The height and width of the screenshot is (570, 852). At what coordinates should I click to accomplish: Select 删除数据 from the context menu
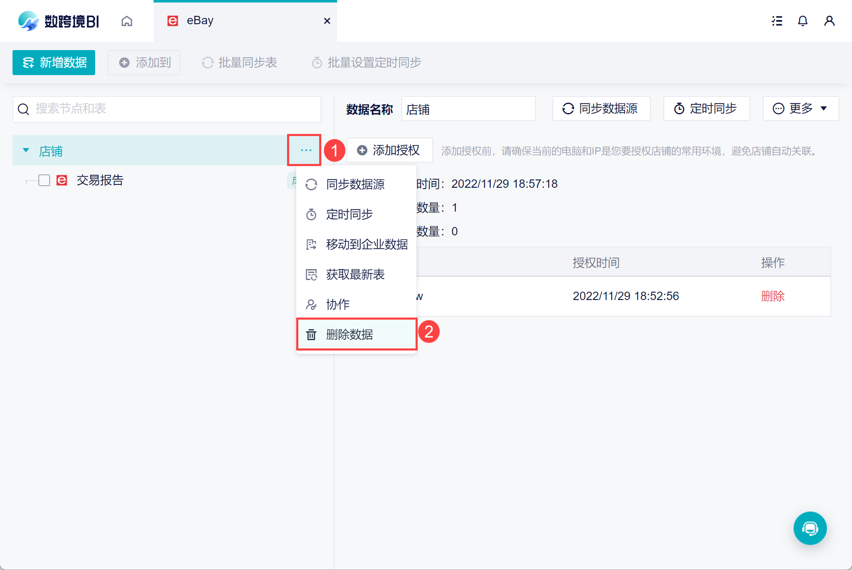click(x=350, y=335)
